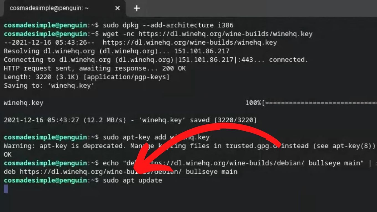Click the 'sudo dpkg --add-architecture i386' command

(168, 25)
